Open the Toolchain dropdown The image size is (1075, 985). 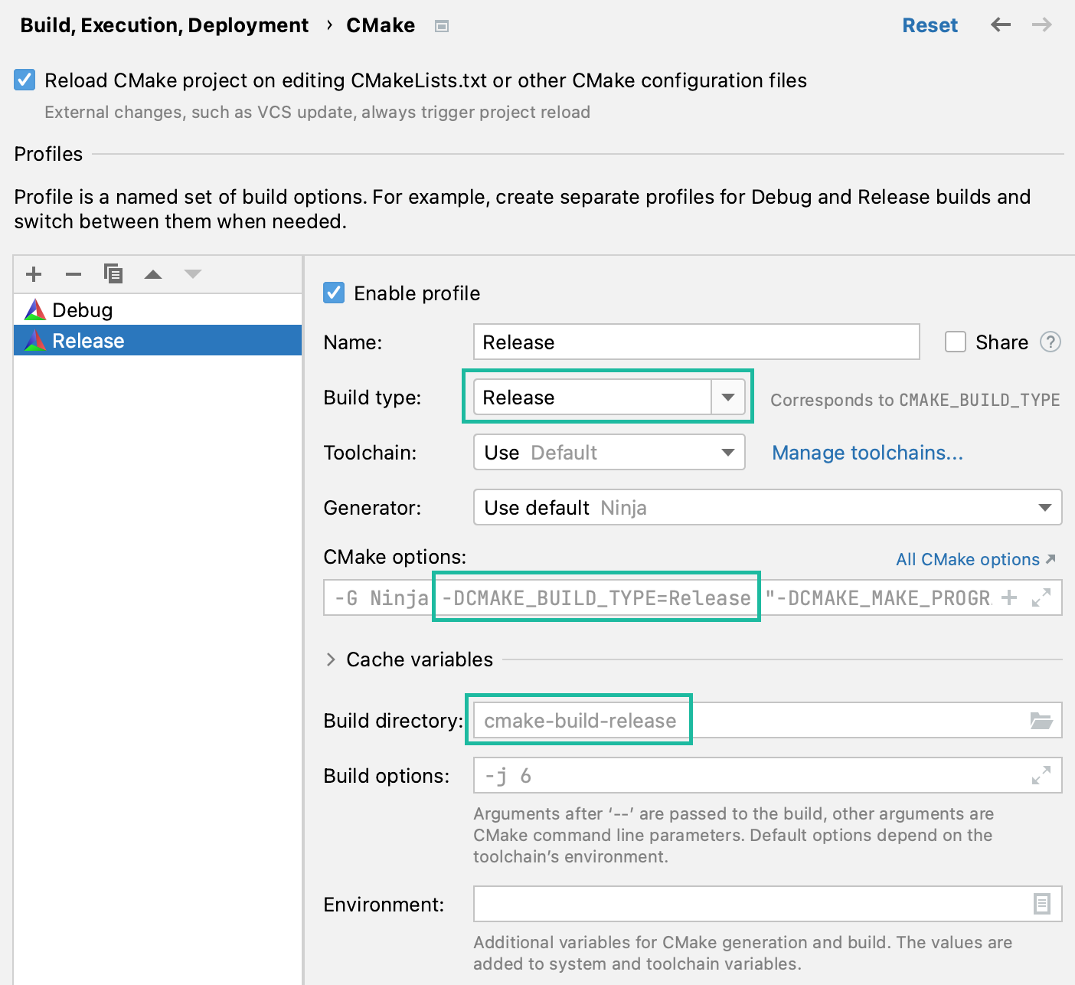point(727,452)
